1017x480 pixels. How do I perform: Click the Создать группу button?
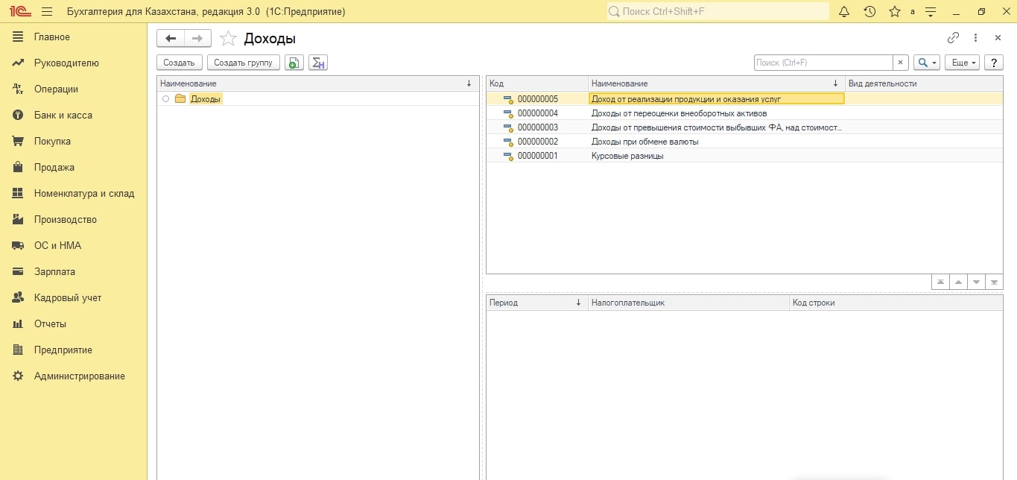(x=243, y=63)
